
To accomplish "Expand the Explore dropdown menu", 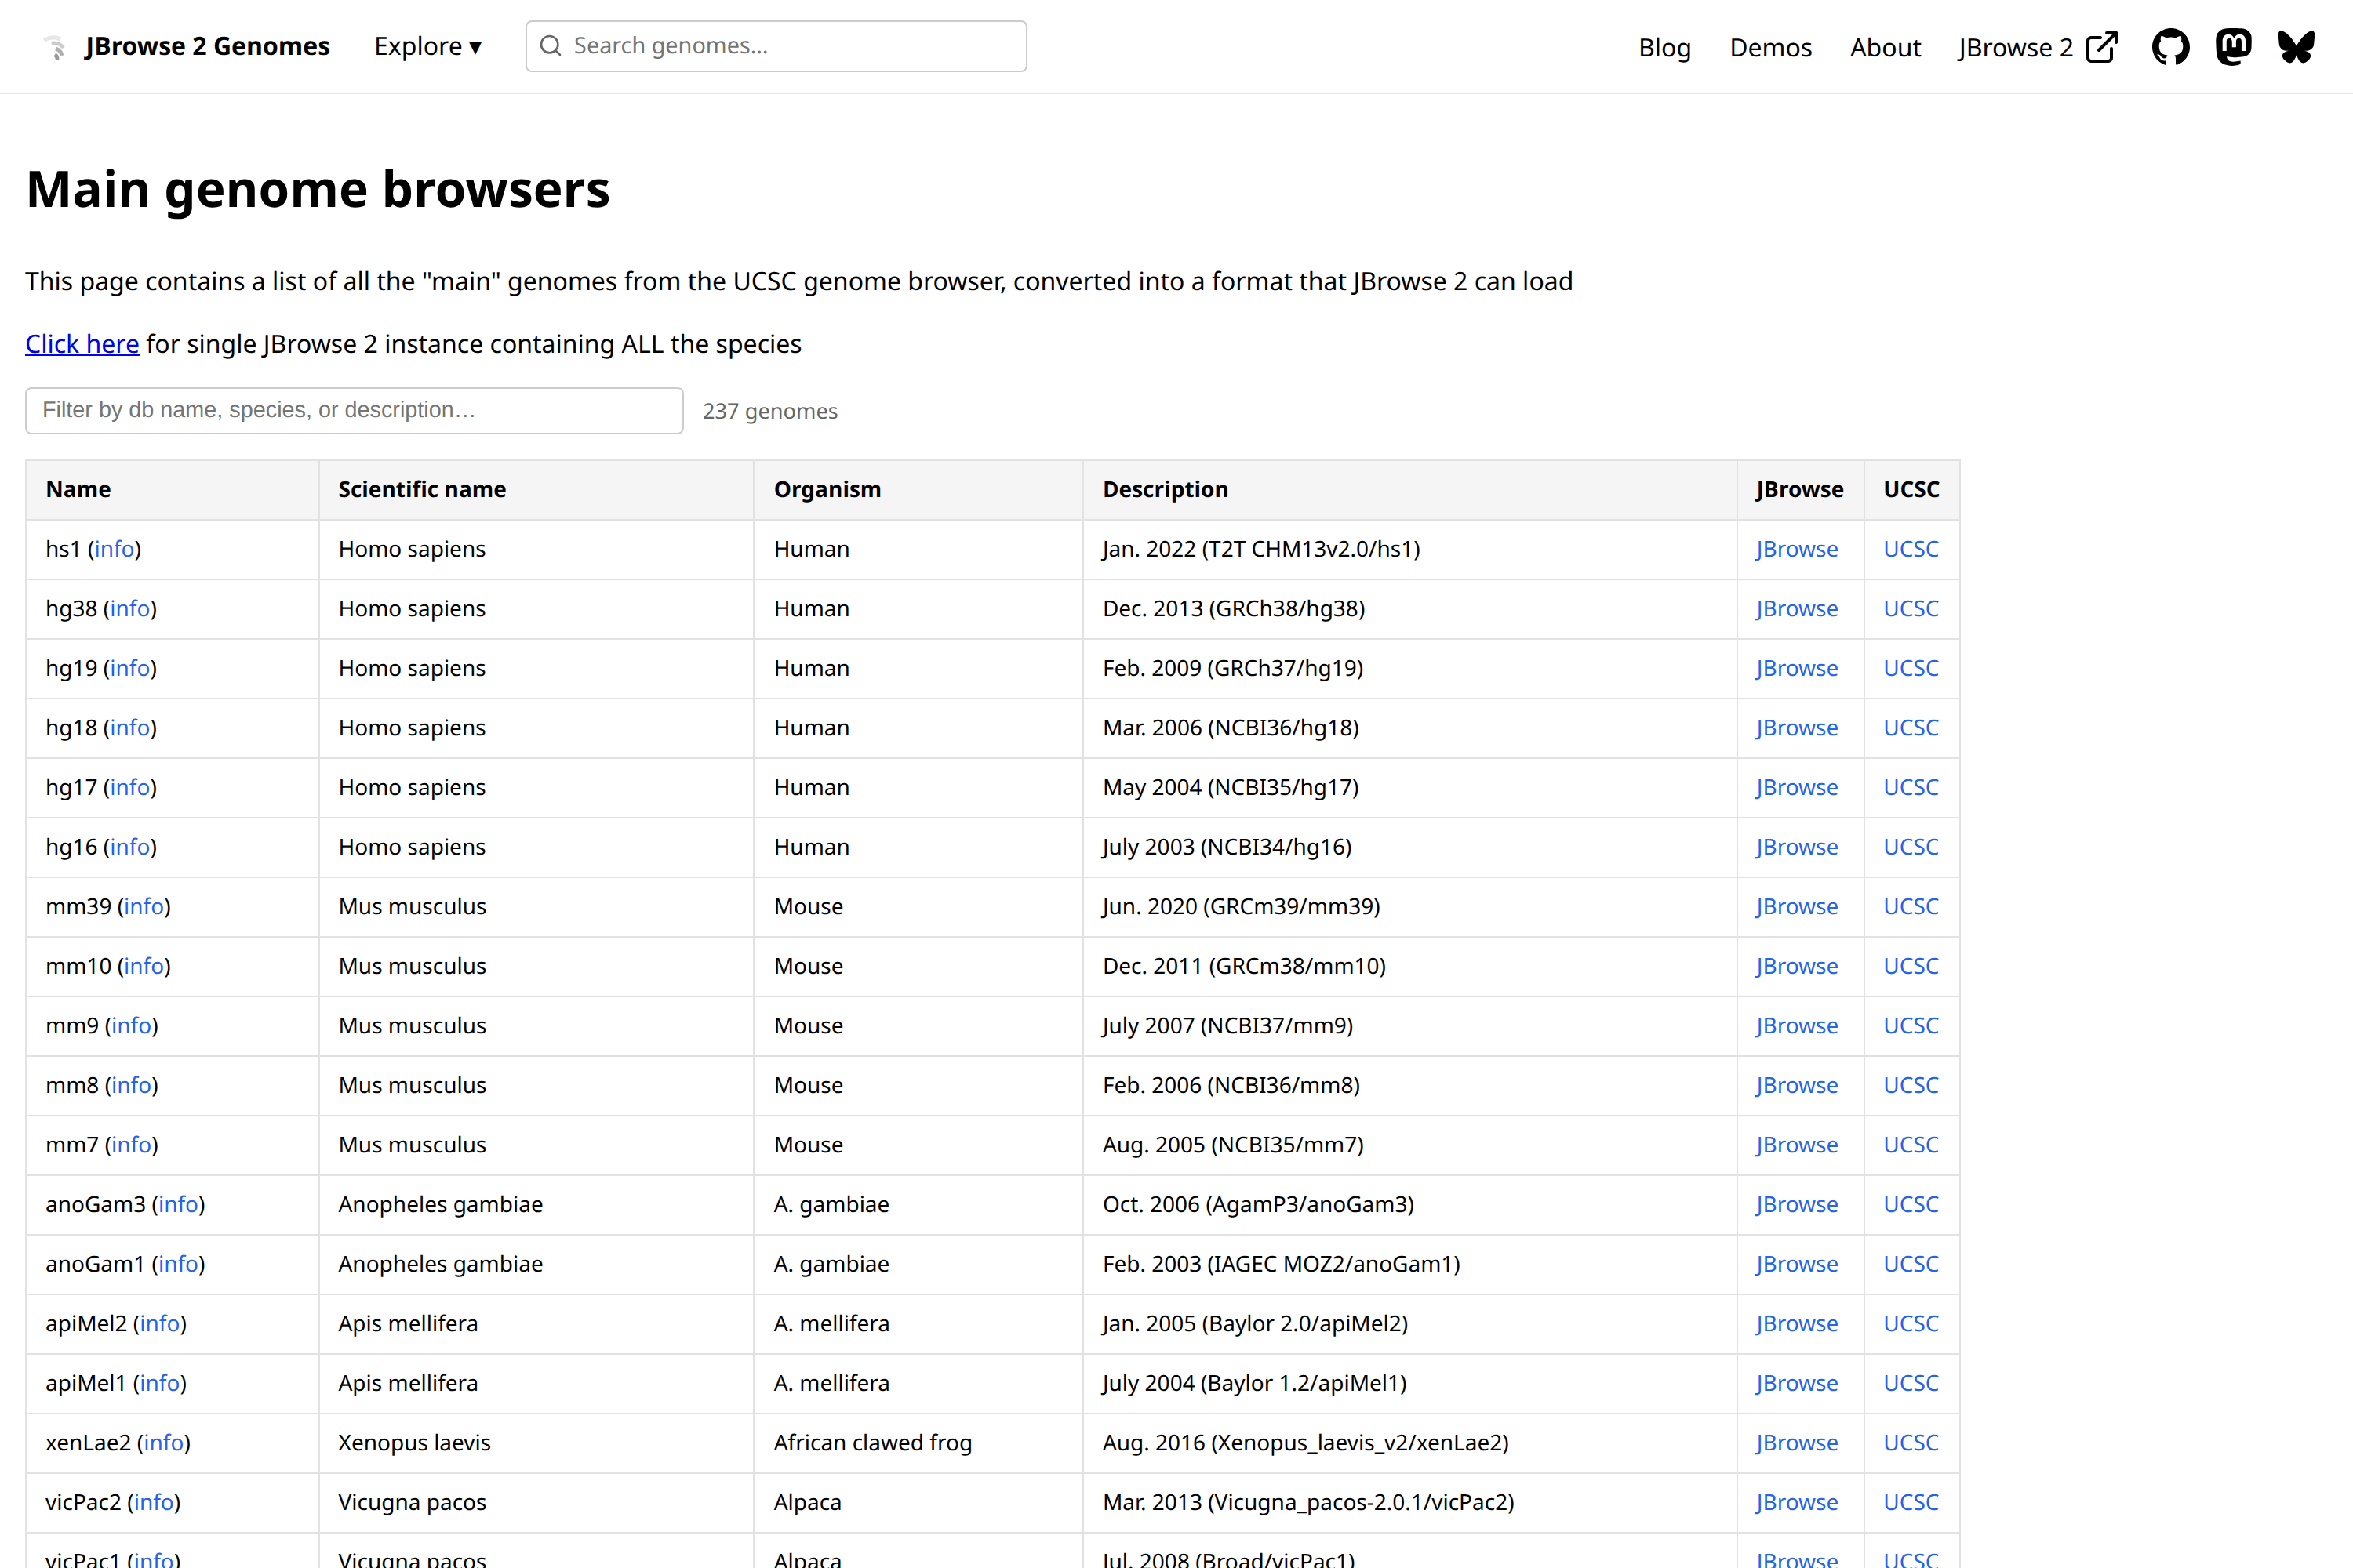I will pyautogui.click(x=427, y=47).
